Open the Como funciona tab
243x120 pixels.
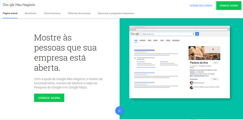(x=52, y=13)
